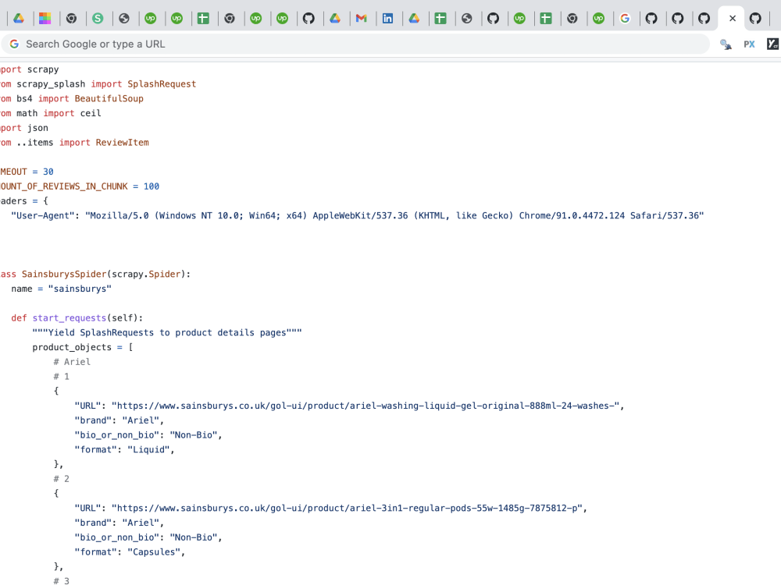Open the PX extension icon

(749, 44)
